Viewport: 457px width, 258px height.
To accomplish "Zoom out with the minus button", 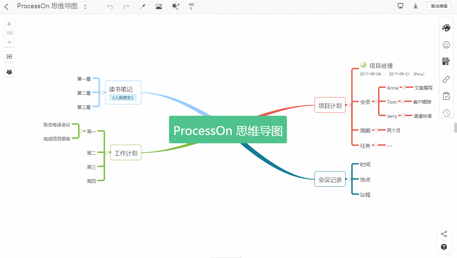I will point(9,42).
